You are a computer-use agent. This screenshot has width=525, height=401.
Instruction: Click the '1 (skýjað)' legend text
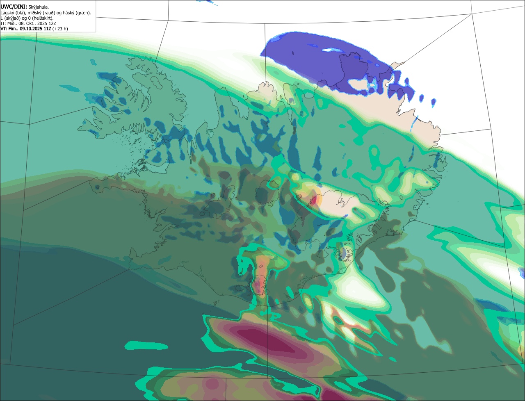10,18
